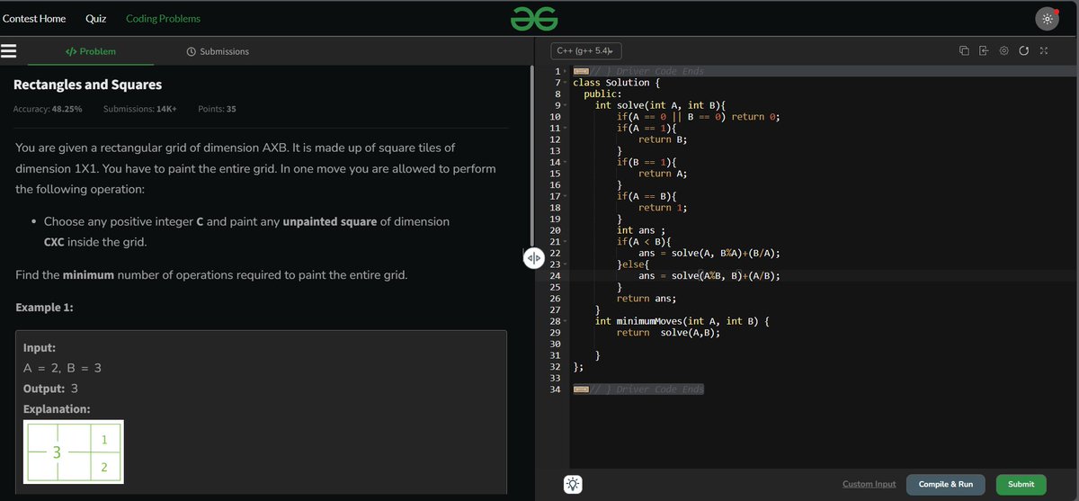Click the import code icon
Screen dimensions: 1079x501
[x=984, y=51]
